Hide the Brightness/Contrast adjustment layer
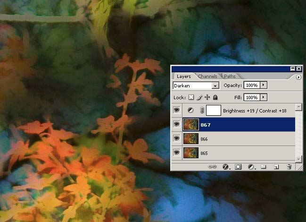The height and width of the screenshot is (222, 306). [176, 110]
